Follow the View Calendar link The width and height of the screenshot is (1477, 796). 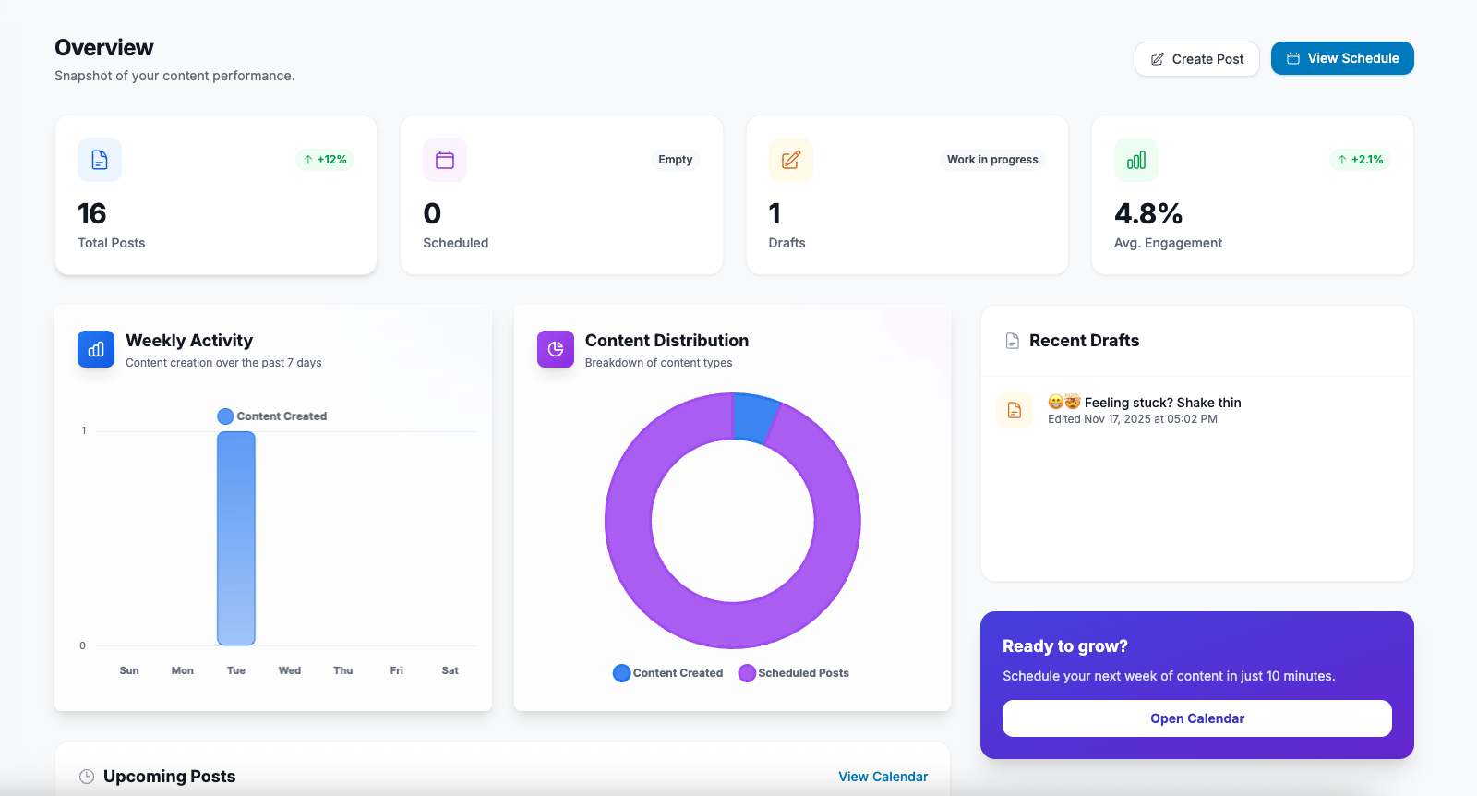coord(883,777)
